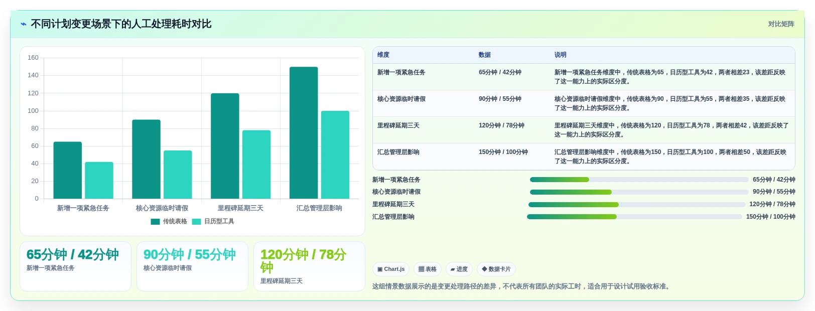815x311 pixels.
Task: Click the 传统表格 legend label
Action: (x=175, y=222)
